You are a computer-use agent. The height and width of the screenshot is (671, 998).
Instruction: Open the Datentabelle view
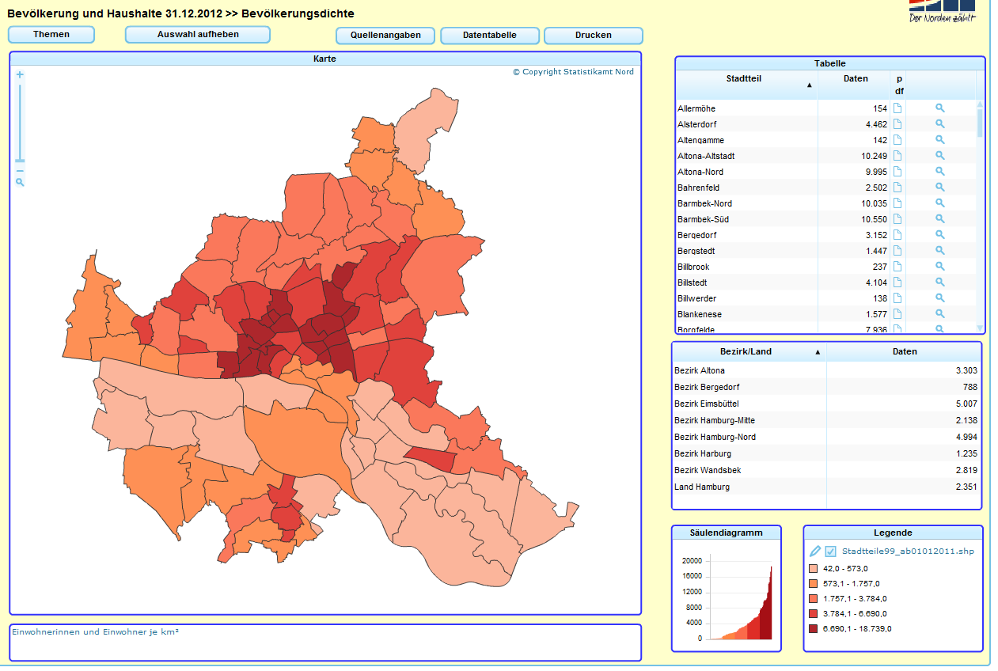[489, 36]
